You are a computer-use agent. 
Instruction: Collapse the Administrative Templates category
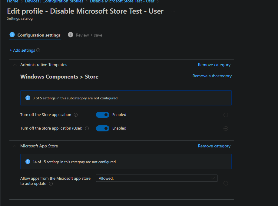tap(15, 65)
